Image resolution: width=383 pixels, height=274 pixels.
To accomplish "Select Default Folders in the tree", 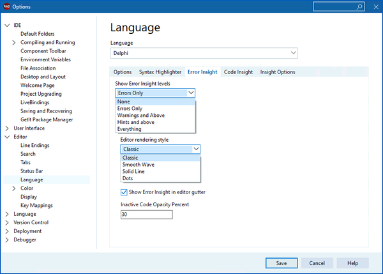I will [38, 34].
